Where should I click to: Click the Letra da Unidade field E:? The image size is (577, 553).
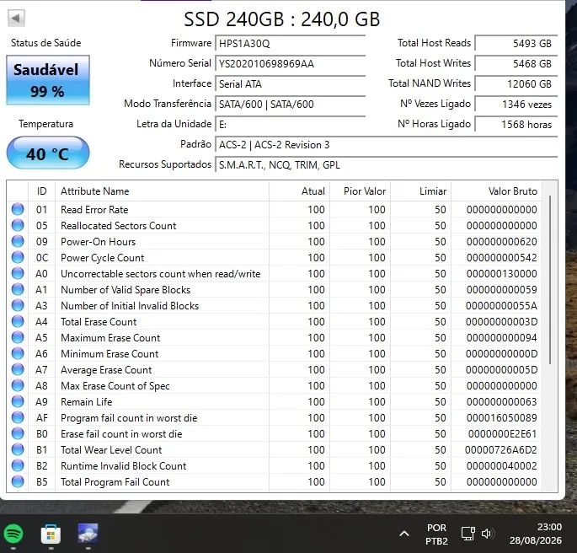click(290, 125)
